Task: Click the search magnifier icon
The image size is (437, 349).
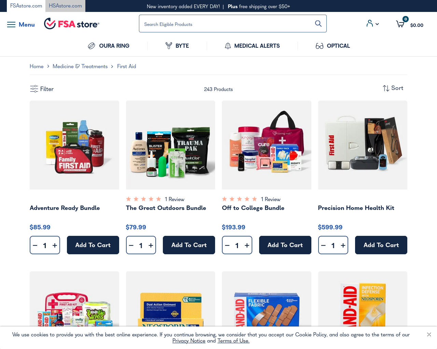Action: tap(318, 24)
